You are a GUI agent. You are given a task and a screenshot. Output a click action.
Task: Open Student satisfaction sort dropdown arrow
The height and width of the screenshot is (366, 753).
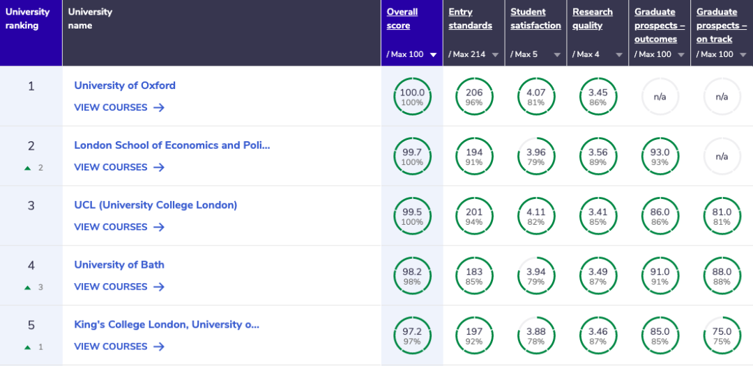[x=557, y=55]
